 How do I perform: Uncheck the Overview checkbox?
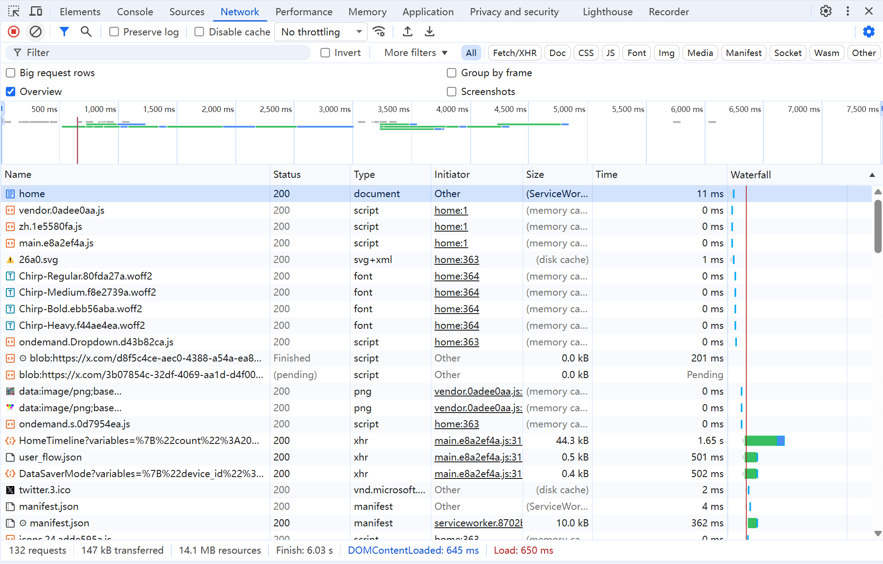pos(11,92)
